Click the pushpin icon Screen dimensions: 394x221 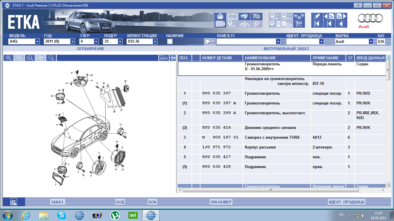[x=317, y=16]
